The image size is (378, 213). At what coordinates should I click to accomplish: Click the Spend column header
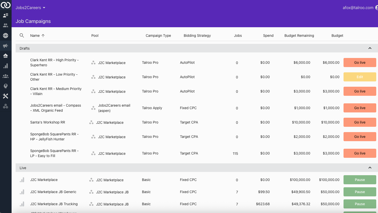click(x=268, y=36)
